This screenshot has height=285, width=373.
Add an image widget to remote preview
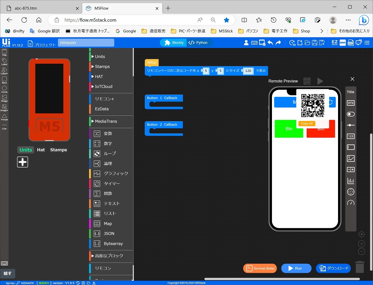coord(351,158)
